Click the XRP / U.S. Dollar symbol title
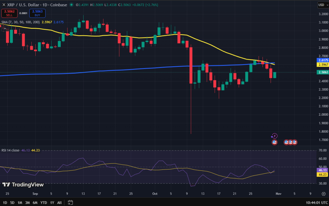Viewport: 329px width, 206px height. 37,5
